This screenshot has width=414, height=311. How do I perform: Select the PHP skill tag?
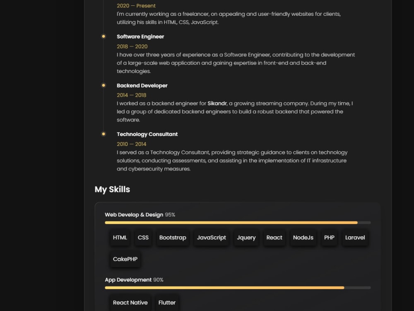point(329,238)
